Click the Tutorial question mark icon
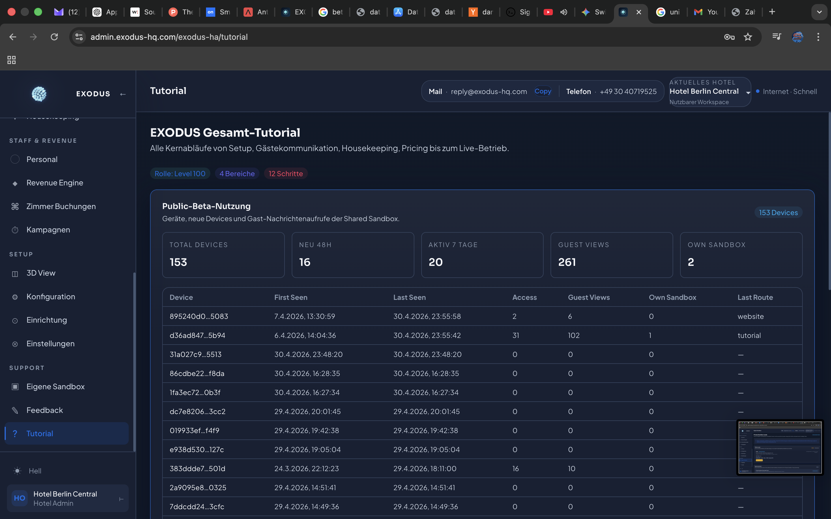831x519 pixels. (15, 434)
